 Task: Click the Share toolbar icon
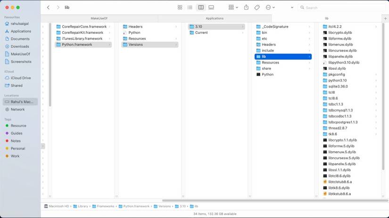[246, 8]
